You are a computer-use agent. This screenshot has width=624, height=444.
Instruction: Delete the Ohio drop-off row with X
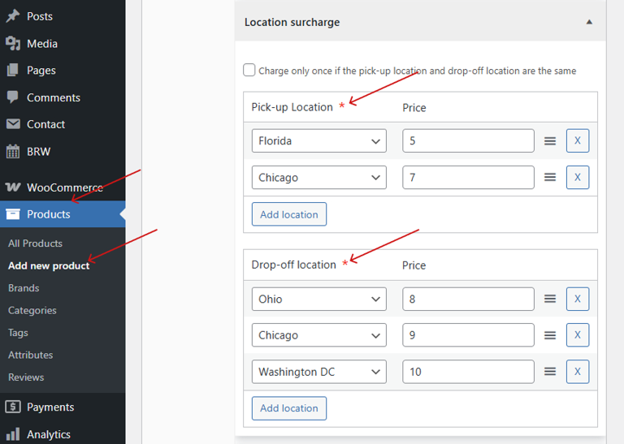577,299
